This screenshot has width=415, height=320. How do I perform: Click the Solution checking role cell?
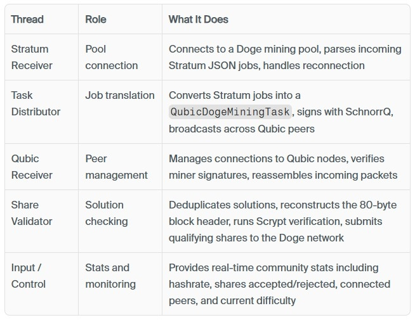click(x=106, y=213)
